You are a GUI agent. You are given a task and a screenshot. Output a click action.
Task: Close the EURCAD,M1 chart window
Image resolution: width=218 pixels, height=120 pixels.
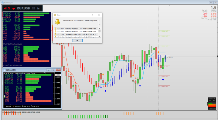click(58, 70)
